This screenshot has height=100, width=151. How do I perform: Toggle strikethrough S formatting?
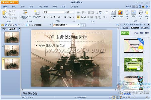[55, 17]
